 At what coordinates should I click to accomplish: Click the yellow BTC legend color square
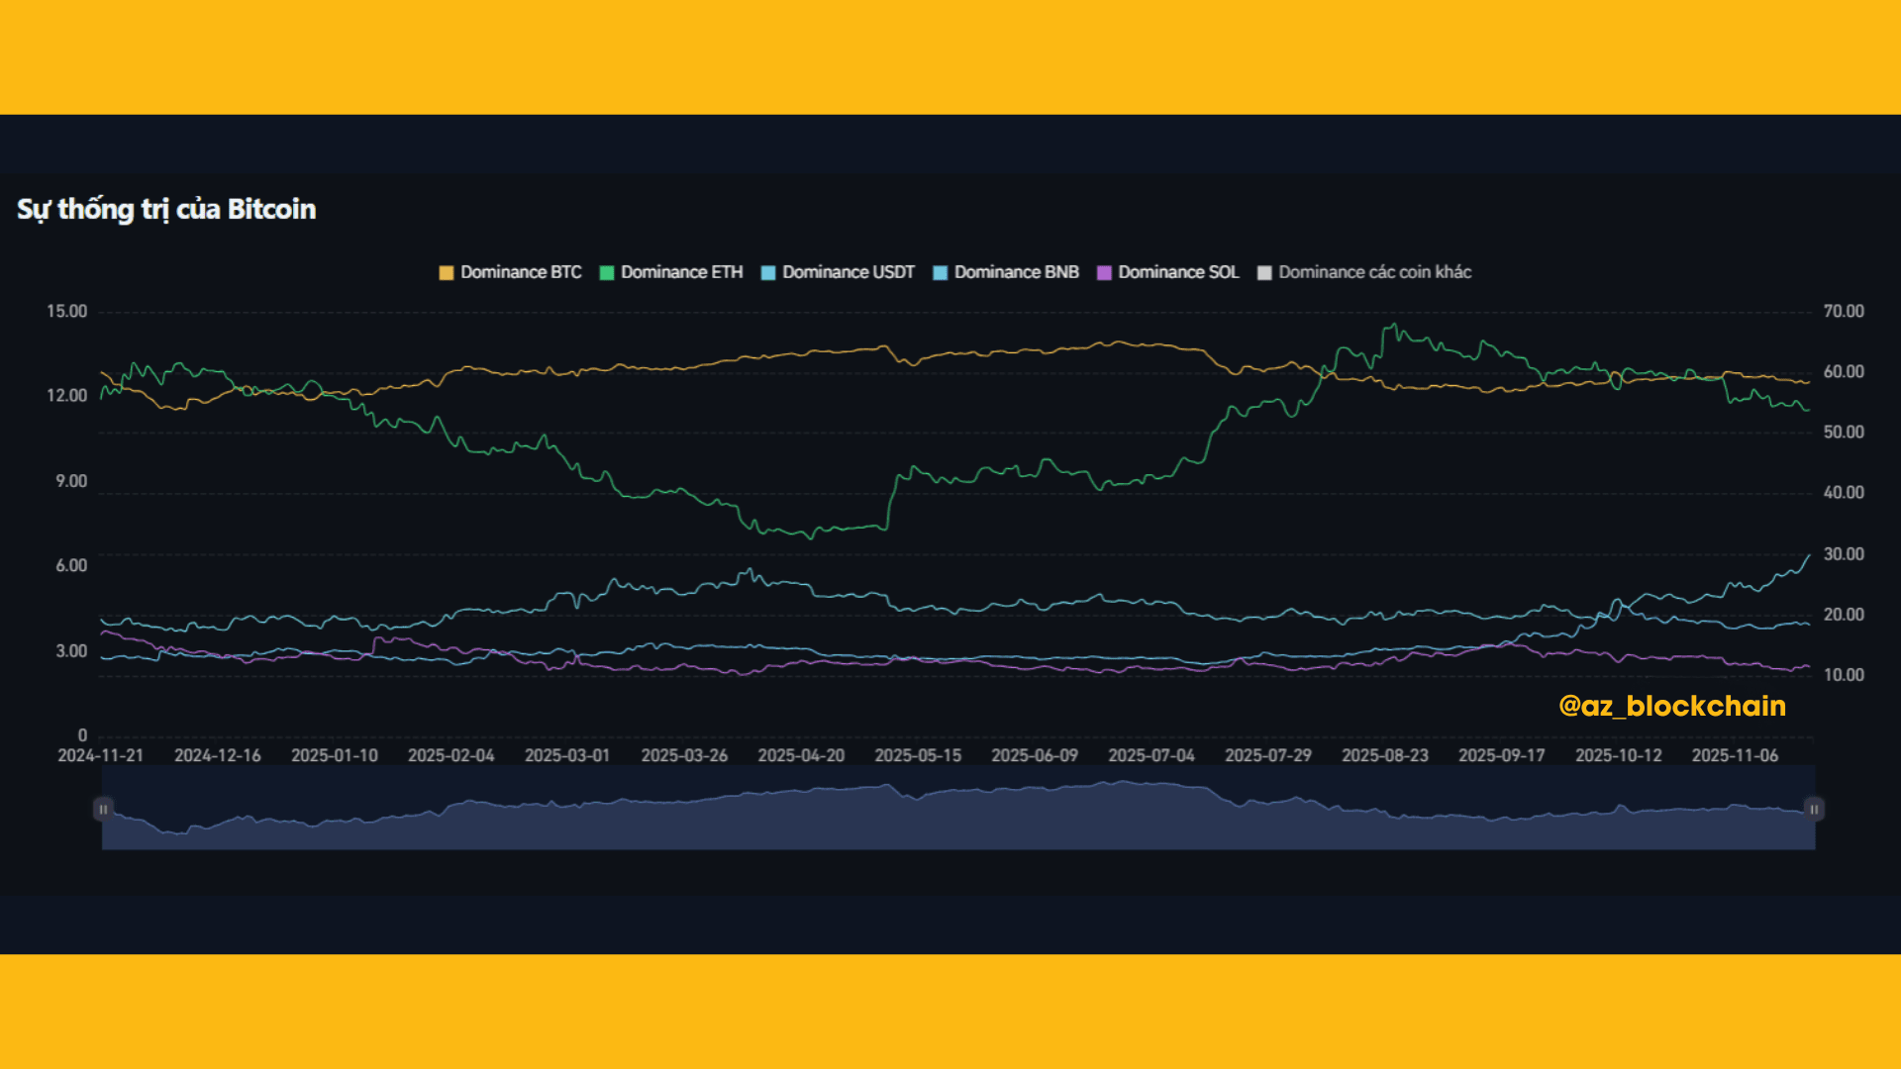pos(447,273)
